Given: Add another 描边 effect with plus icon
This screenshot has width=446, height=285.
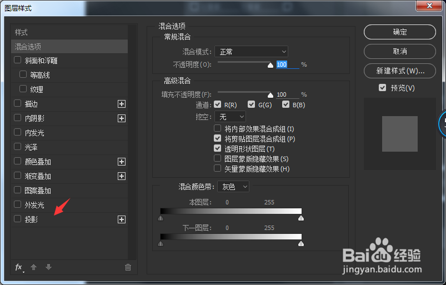Looking at the screenshot, I should pos(122,104).
